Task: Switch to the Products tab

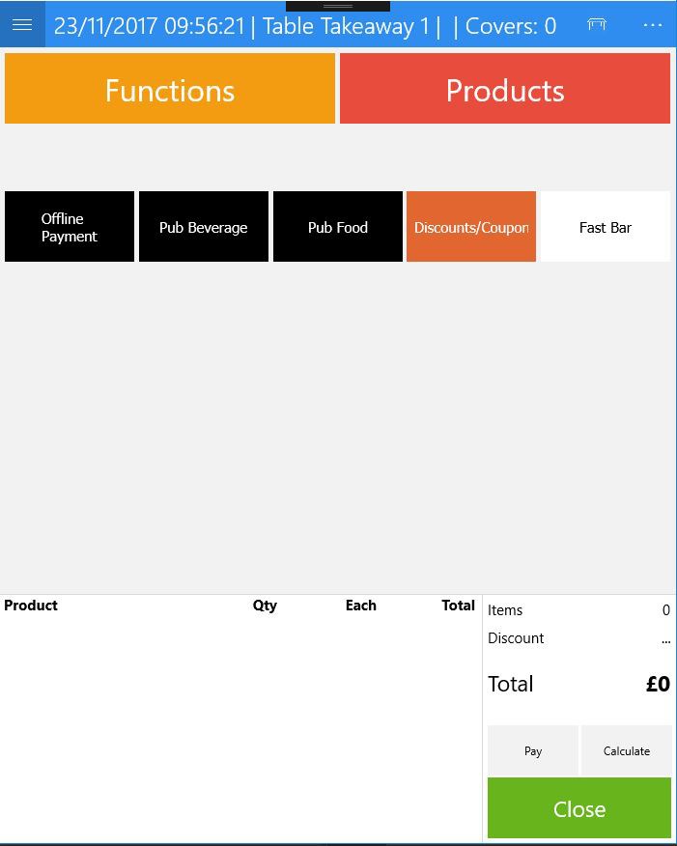Action: 505,89
